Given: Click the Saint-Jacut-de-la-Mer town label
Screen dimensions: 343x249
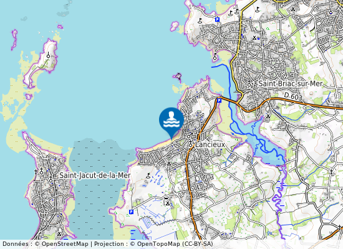Looking at the screenshot, I should pos(95,176).
